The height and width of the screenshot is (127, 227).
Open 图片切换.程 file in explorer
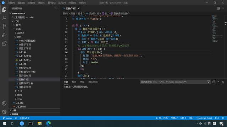[25, 75]
